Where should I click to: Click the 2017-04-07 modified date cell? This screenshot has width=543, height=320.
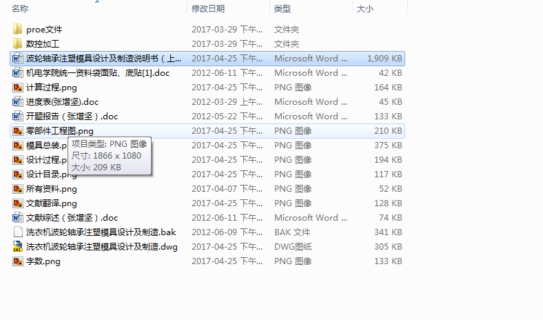(x=227, y=189)
